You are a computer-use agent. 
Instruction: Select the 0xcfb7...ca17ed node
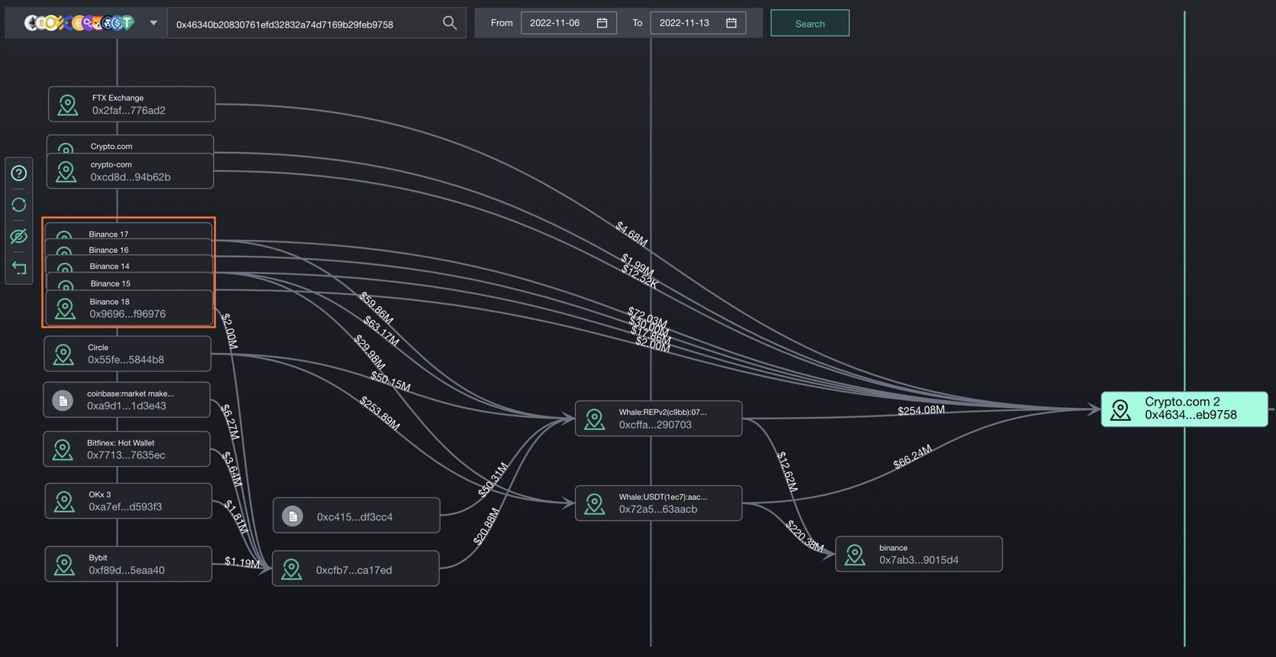pyautogui.click(x=356, y=568)
